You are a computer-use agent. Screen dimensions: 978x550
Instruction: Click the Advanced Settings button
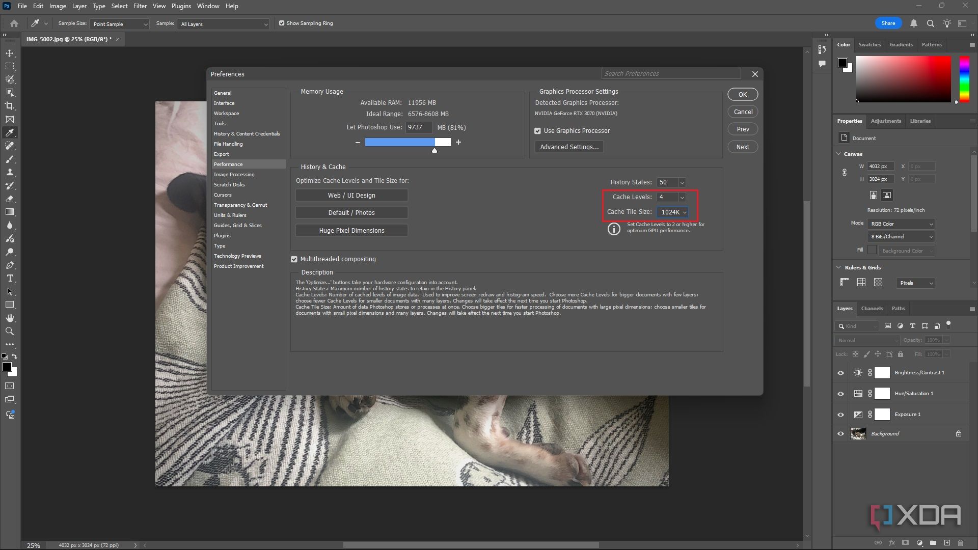pyautogui.click(x=569, y=146)
